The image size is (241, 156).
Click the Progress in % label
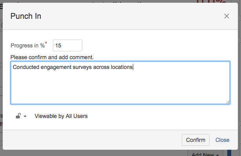28,45
